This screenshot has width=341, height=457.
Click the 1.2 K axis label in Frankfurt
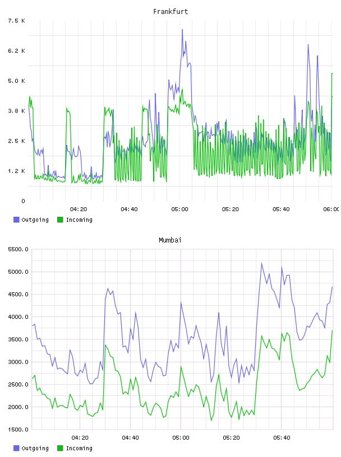(x=16, y=171)
